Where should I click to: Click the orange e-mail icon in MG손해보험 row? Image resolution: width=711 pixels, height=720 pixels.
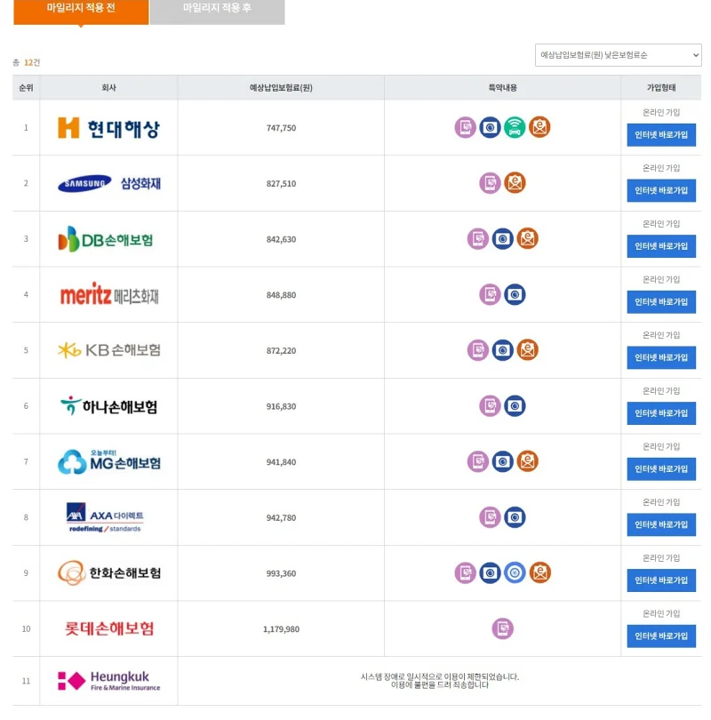[x=527, y=461]
